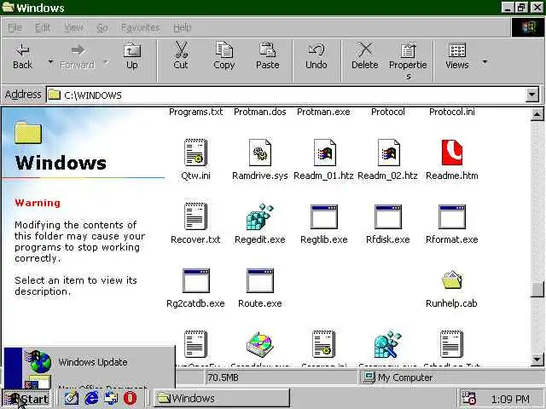
Task: Go up one folder level
Action: [132, 57]
